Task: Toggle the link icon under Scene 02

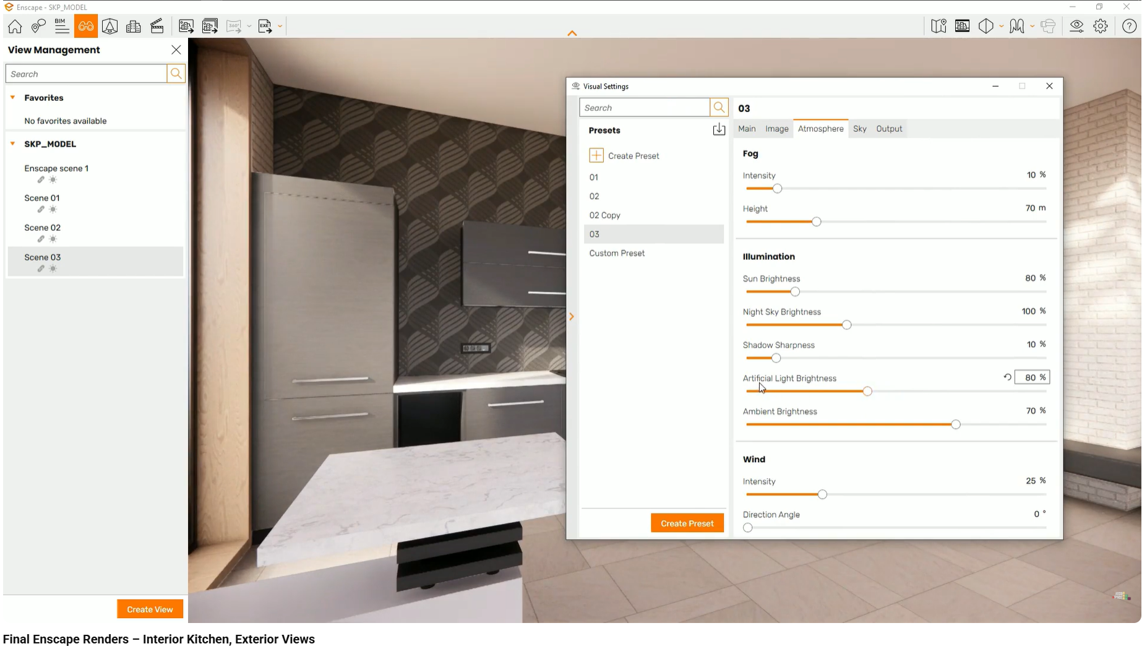Action: (41, 239)
